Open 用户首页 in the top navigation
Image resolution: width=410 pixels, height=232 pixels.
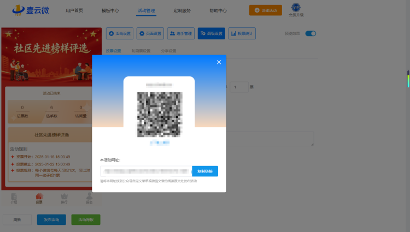[x=74, y=11]
